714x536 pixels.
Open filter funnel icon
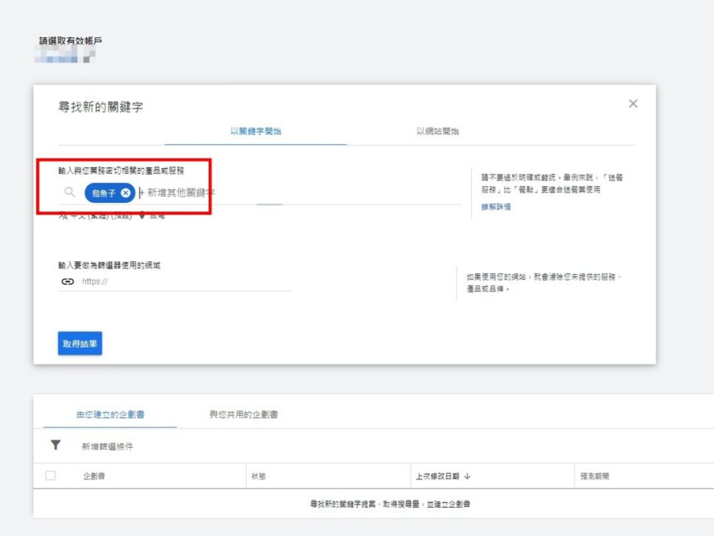tap(56, 445)
